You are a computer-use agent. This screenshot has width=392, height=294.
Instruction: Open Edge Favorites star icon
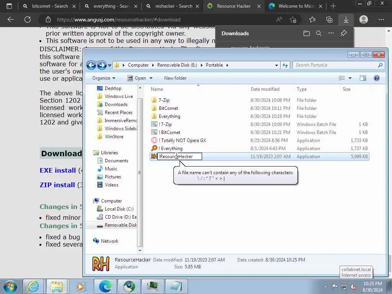point(312,20)
